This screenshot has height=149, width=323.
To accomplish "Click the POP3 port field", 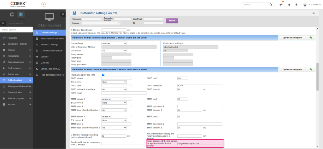I will pyautogui.click(x=183, y=78).
